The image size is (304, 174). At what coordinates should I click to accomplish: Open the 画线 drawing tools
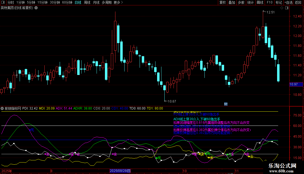pyautogui.click(x=260, y=3)
